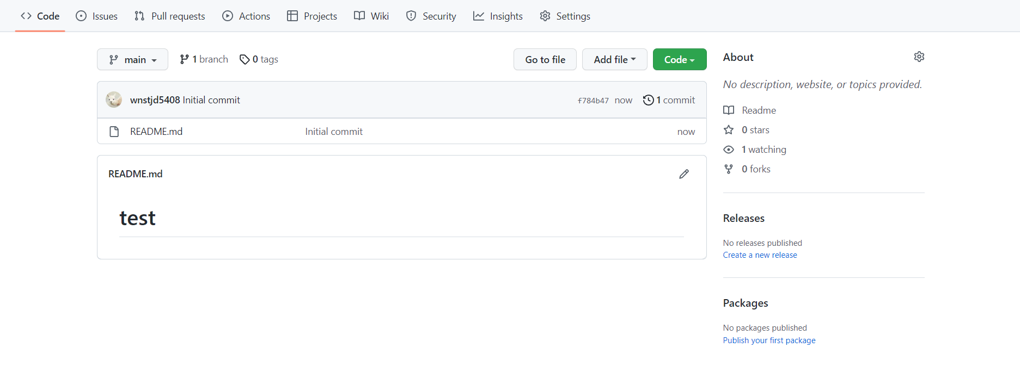The width and height of the screenshot is (1020, 372).
Task: Open the Insights tab
Action: pos(498,16)
